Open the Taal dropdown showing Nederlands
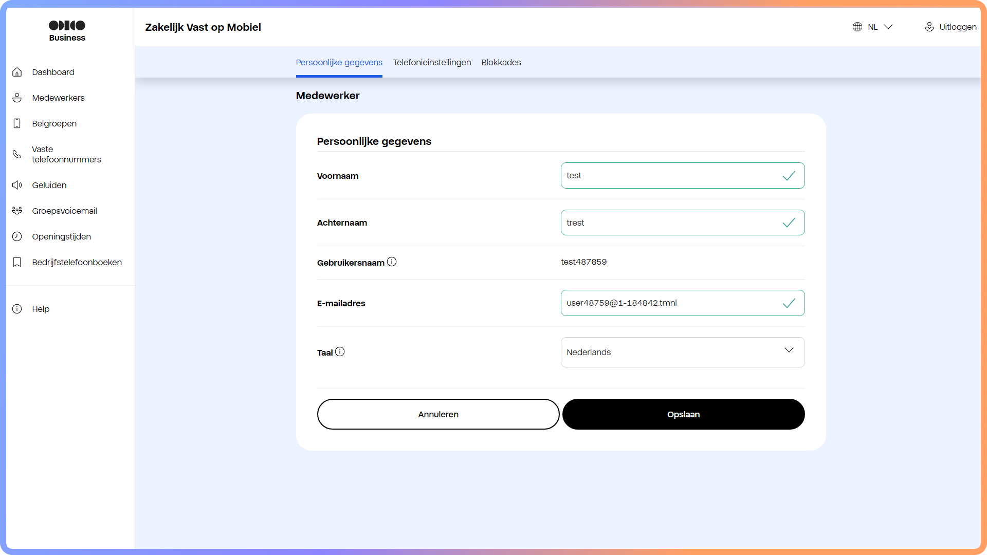 click(x=682, y=352)
